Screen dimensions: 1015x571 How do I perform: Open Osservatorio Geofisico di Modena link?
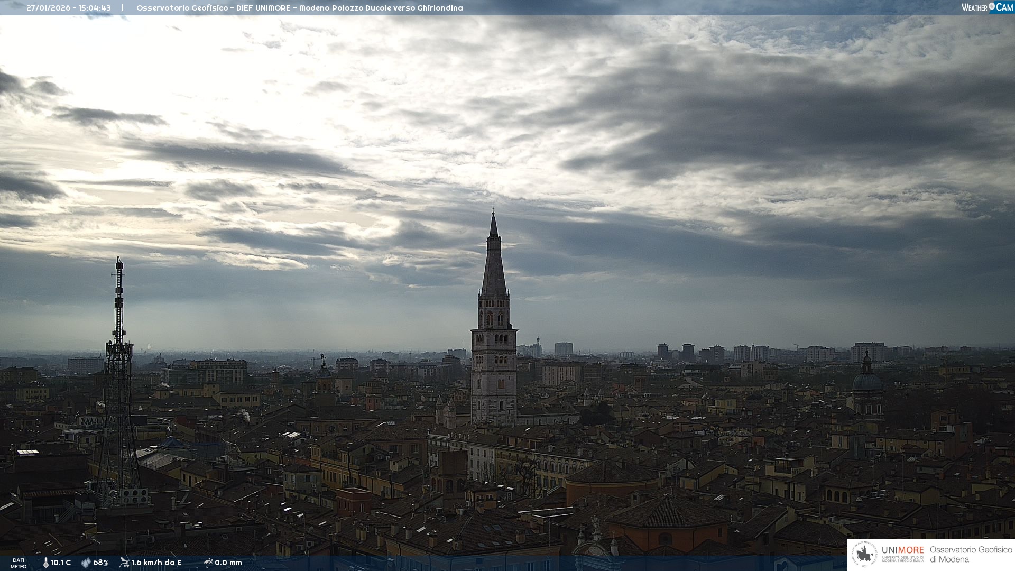pos(971,554)
